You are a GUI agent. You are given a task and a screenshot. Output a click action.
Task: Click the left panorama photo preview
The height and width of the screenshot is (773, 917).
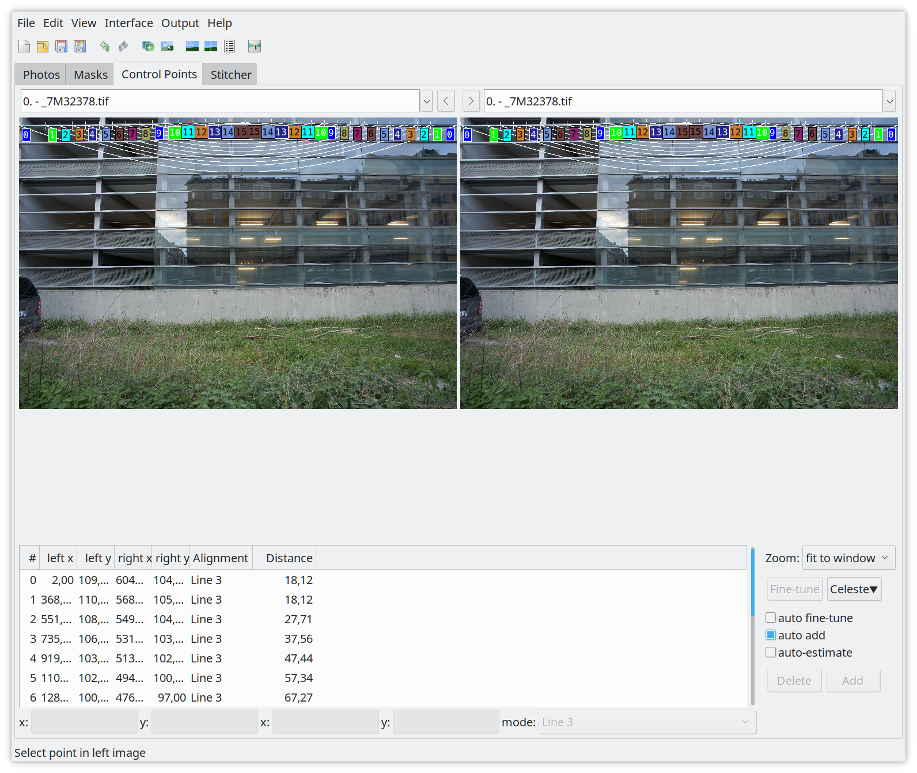click(x=238, y=263)
